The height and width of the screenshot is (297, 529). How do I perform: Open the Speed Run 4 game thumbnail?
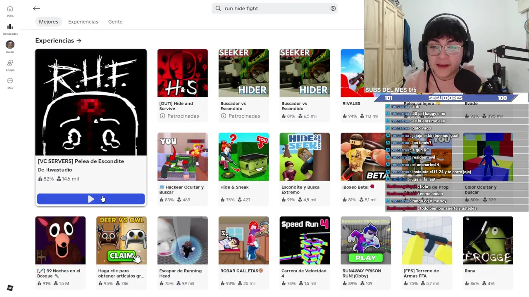pyautogui.click(x=305, y=240)
